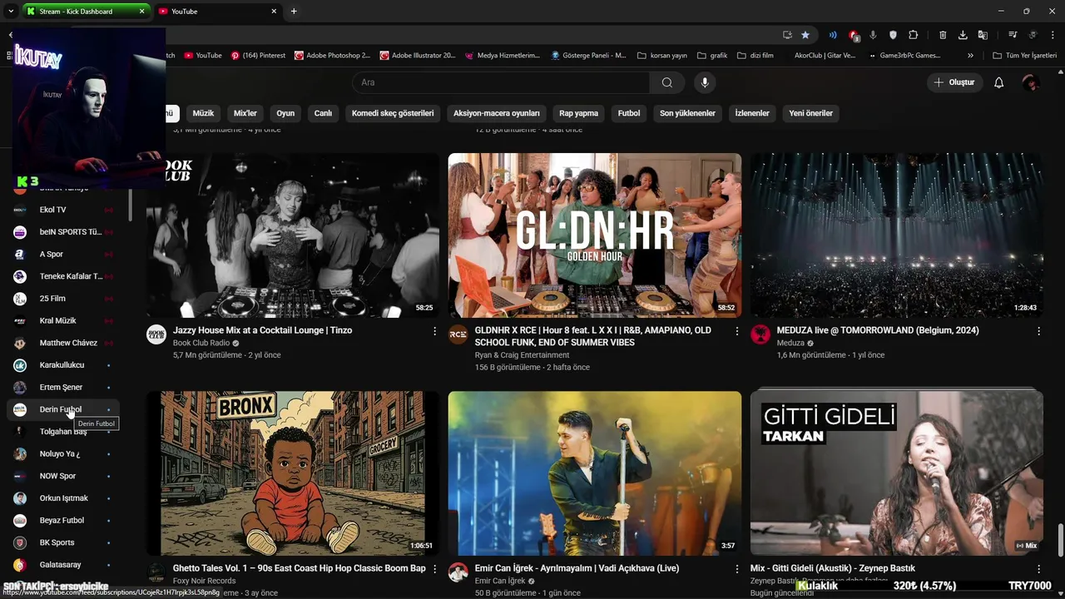This screenshot has height=599, width=1065.
Task: Open the Adobe Photoshop bookmark
Action: tap(333, 56)
